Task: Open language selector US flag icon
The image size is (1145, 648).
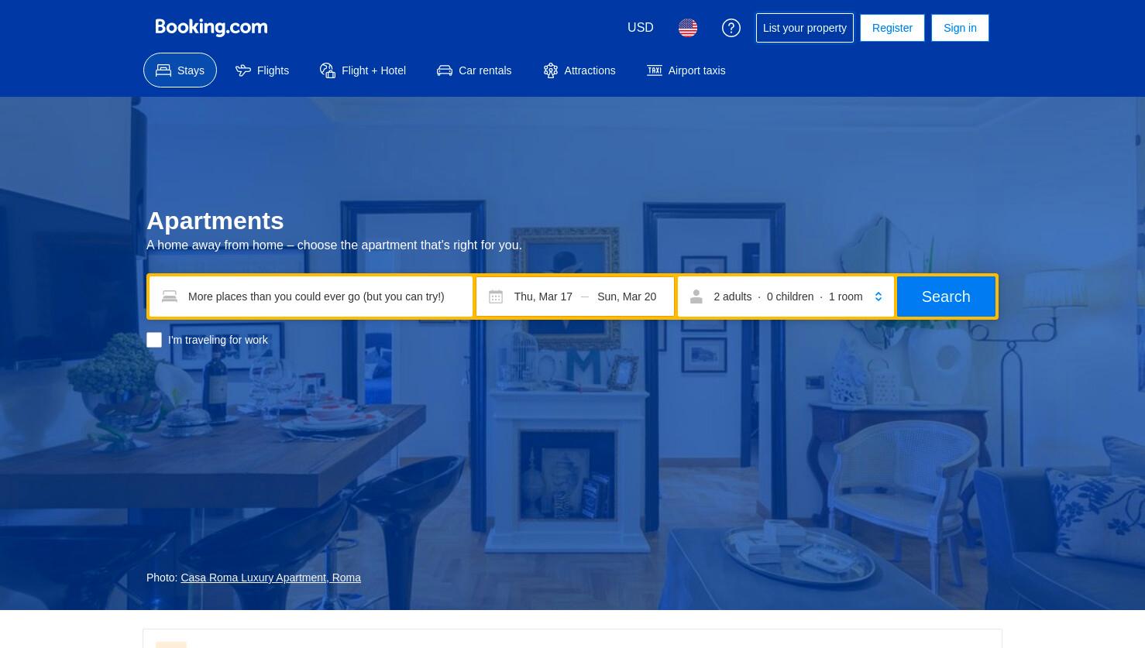Action: tap(688, 28)
